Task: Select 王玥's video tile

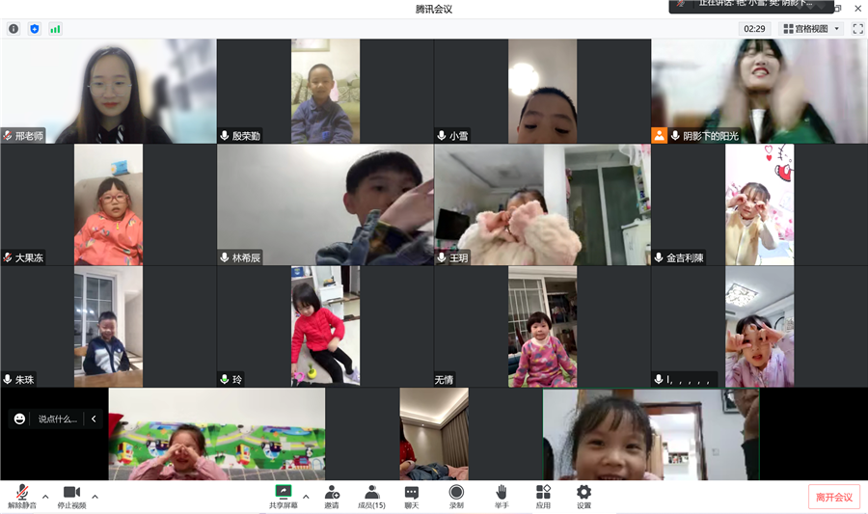Action: click(x=542, y=204)
